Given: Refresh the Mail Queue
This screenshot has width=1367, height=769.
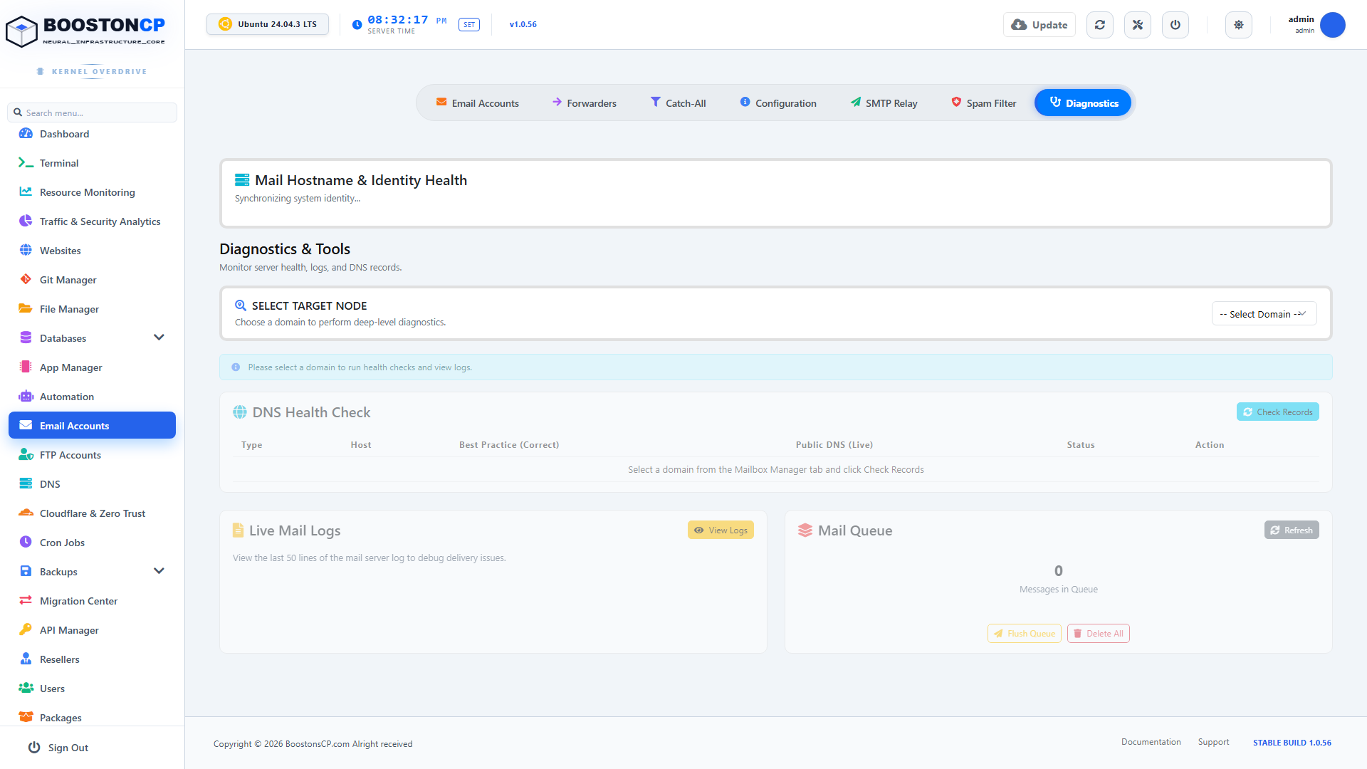Looking at the screenshot, I should 1292,530.
